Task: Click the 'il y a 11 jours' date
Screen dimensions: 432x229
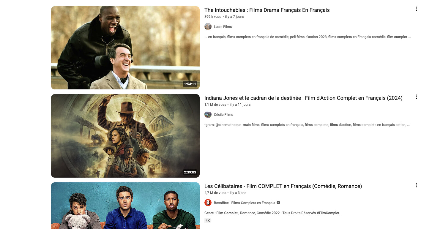Action: pyautogui.click(x=240, y=105)
